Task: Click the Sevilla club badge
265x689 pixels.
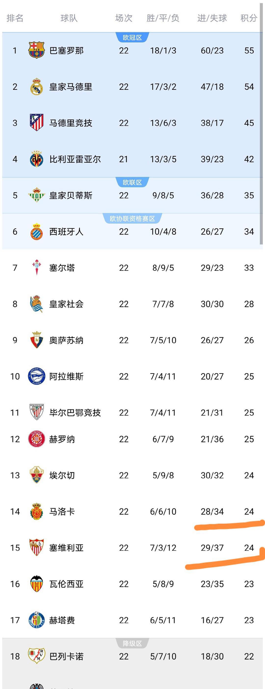Action: [x=36, y=548]
